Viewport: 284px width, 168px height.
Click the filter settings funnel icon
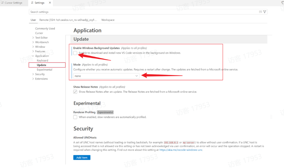pyautogui.click(x=265, y=12)
